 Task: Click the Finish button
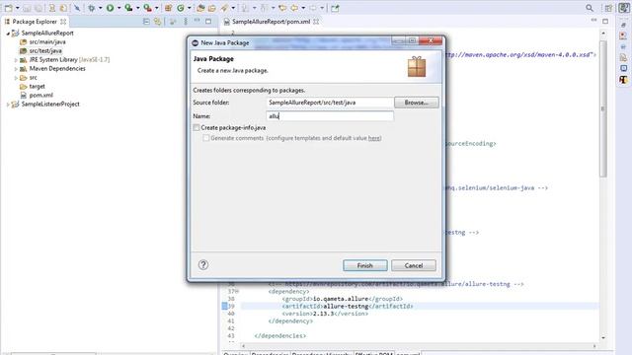(365, 265)
